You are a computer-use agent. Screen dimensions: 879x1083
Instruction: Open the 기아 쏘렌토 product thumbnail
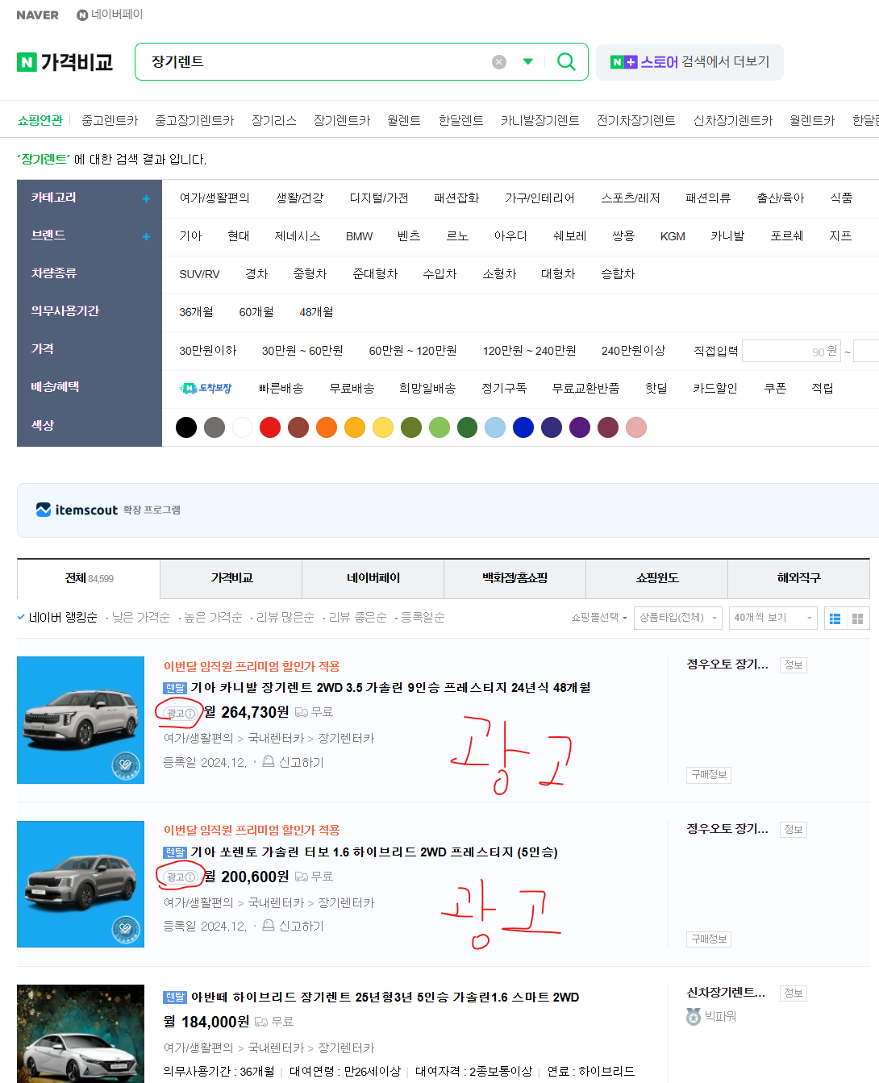coord(81,884)
